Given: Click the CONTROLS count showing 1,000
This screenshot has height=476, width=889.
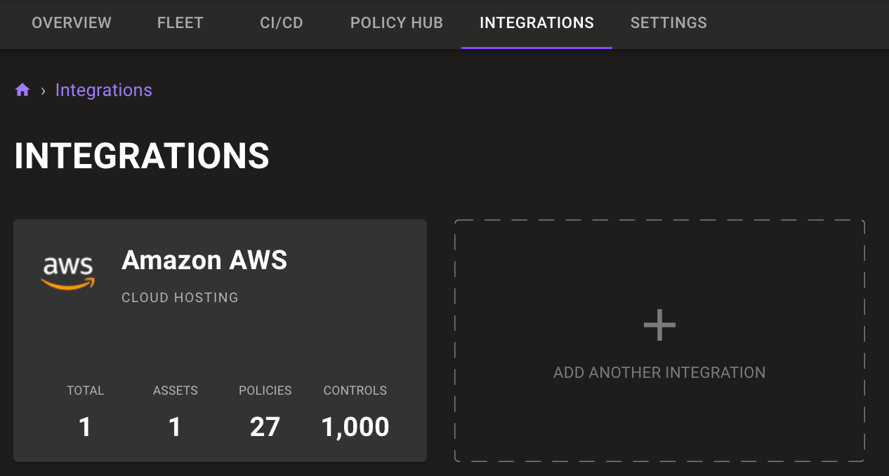Looking at the screenshot, I should (355, 426).
